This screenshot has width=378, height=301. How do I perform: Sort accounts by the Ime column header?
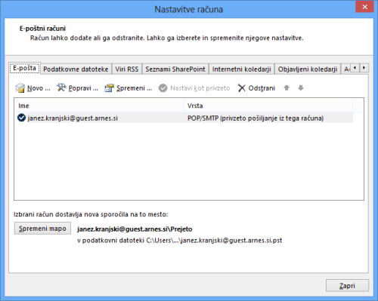pyautogui.click(x=99, y=106)
